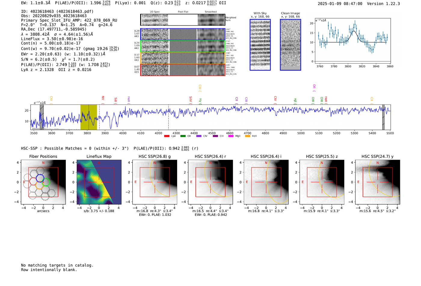This screenshot has width=421, height=286.
Task: Open the HSC SSP(26.4) r image
Action: point(210,182)
